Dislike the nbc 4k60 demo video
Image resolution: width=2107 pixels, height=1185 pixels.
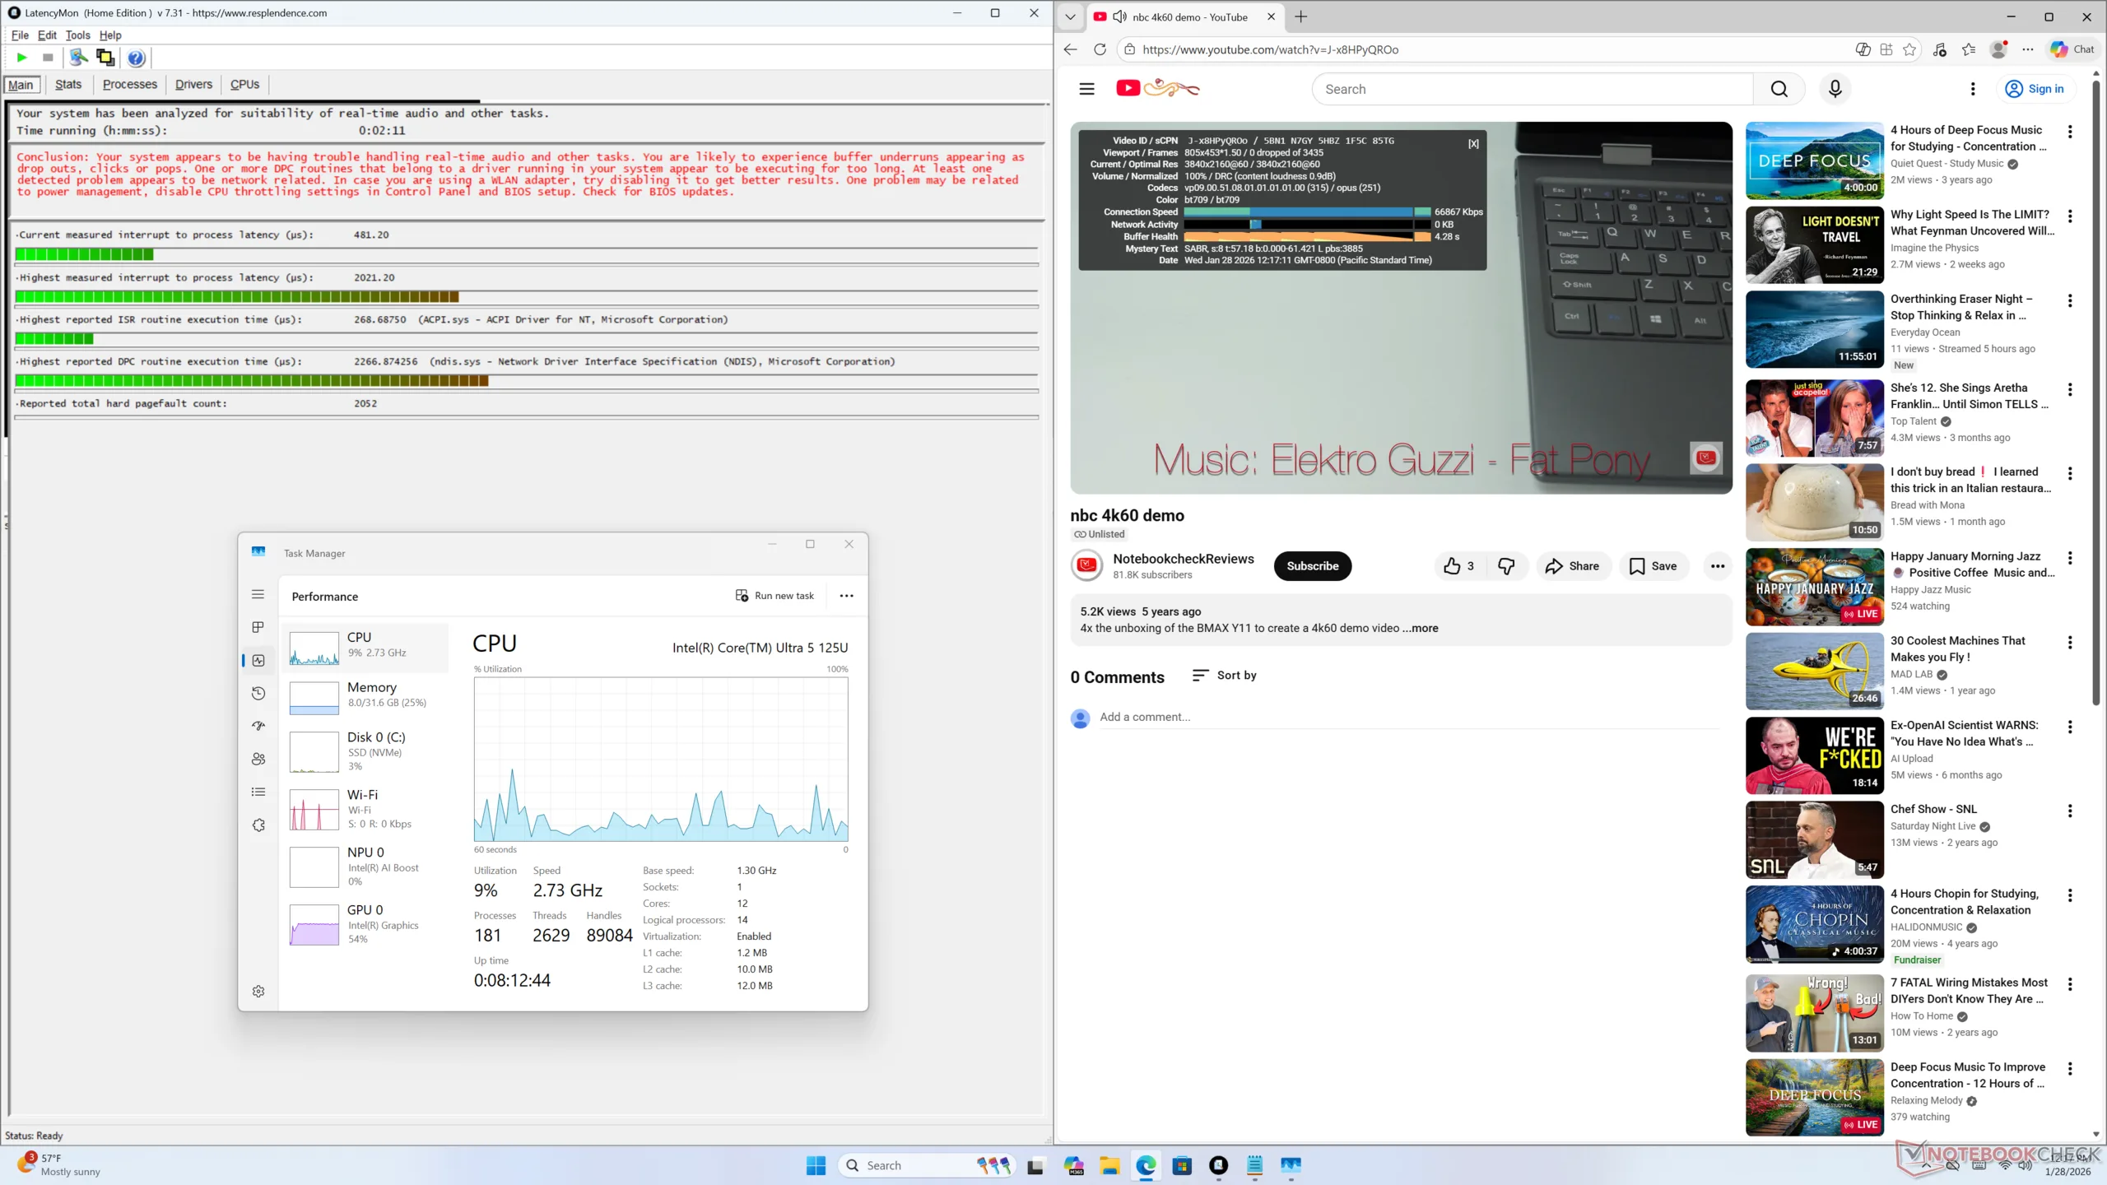tap(1506, 566)
